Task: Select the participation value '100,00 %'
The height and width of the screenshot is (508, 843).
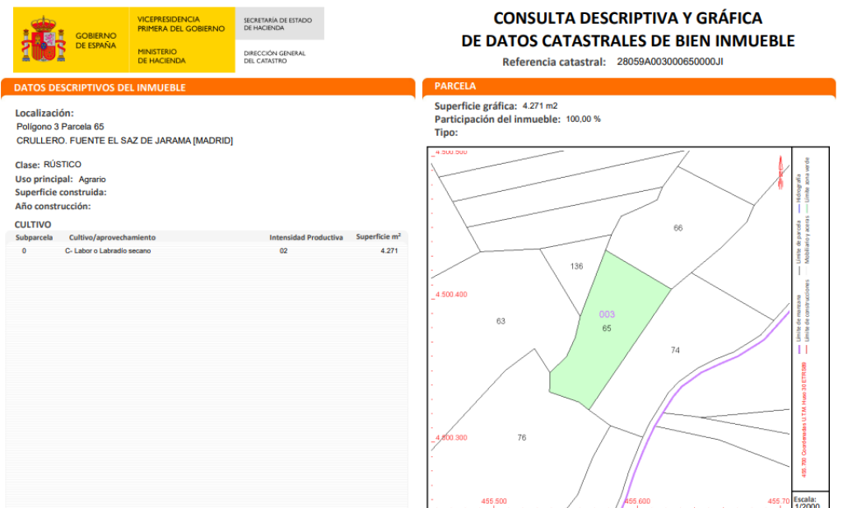Action: click(x=584, y=119)
